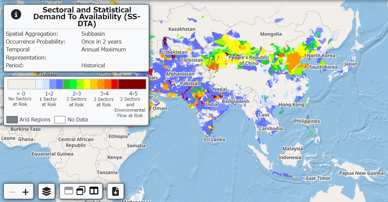Viewport: 388px width, 202px height.
Task: Open the info icon beside SS-DTA title
Action: point(16,14)
